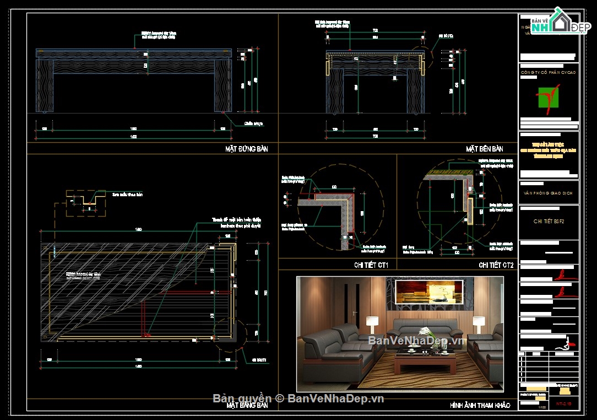Click the CÔNG TY CỔ PHẦN CYCAD text
The height and width of the screenshot is (420, 597).
coord(548,73)
